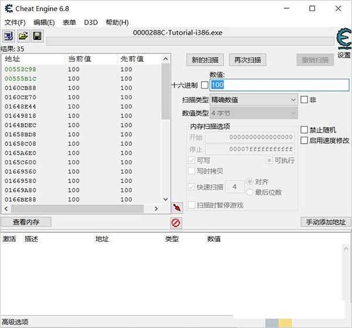
Task: Open the 扫描类型 精确数值 dropdown
Action: [253, 100]
